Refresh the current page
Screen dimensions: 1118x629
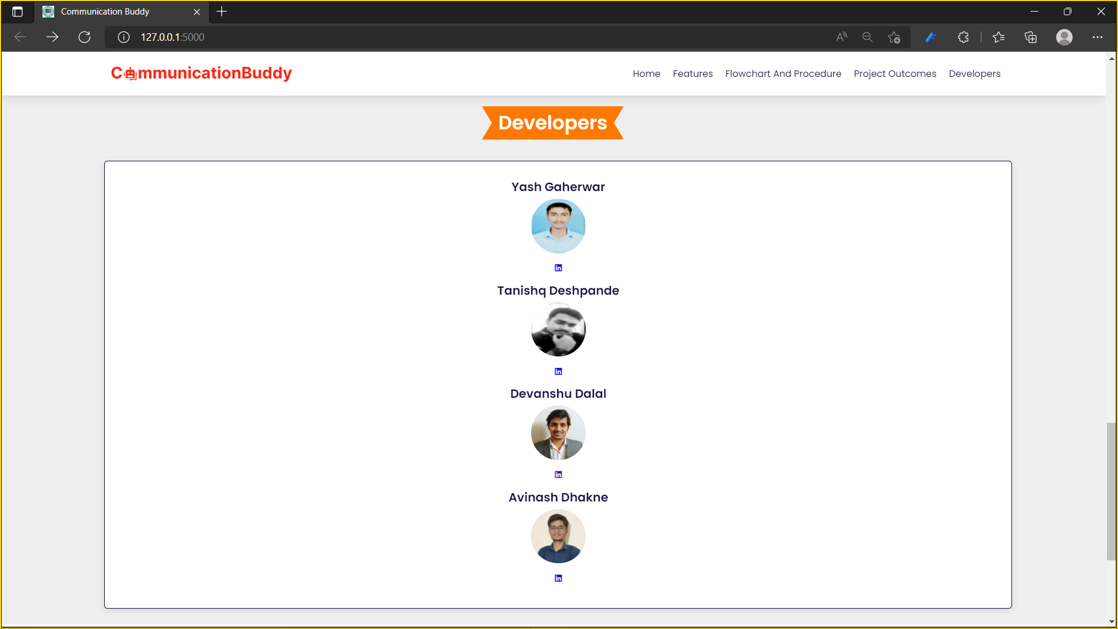point(84,37)
